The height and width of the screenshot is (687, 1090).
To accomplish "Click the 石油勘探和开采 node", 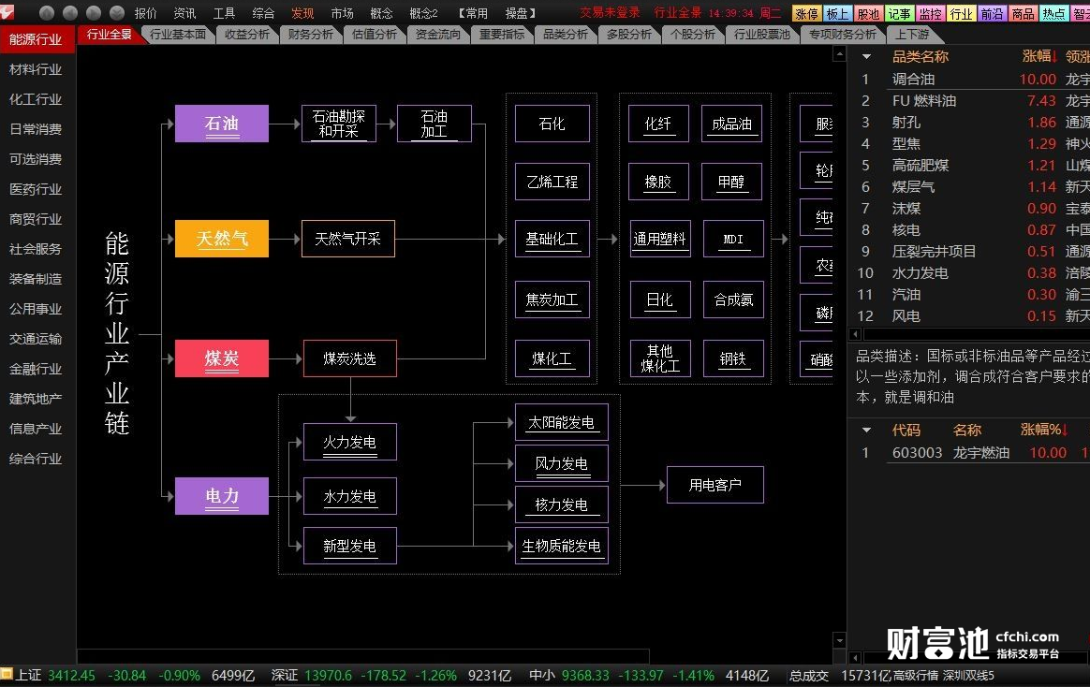I will pos(339,124).
